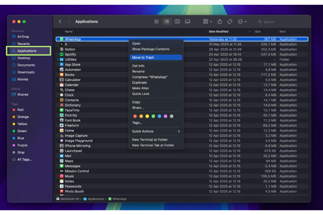Click Macintosh HD in the path bar
Image resolution: width=323 pixels, height=215 pixels.
point(68,199)
